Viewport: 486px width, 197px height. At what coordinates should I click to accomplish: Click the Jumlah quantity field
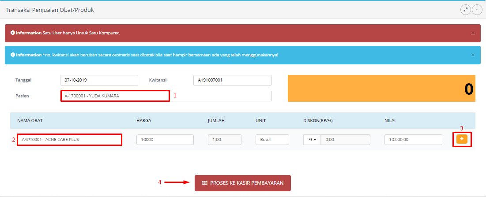224,140
